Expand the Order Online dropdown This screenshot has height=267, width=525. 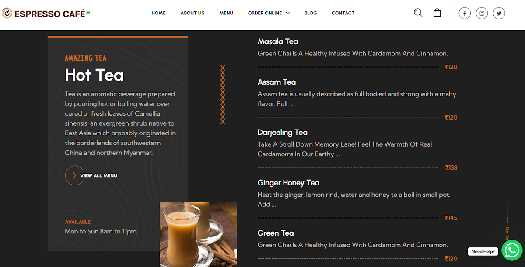point(269,13)
